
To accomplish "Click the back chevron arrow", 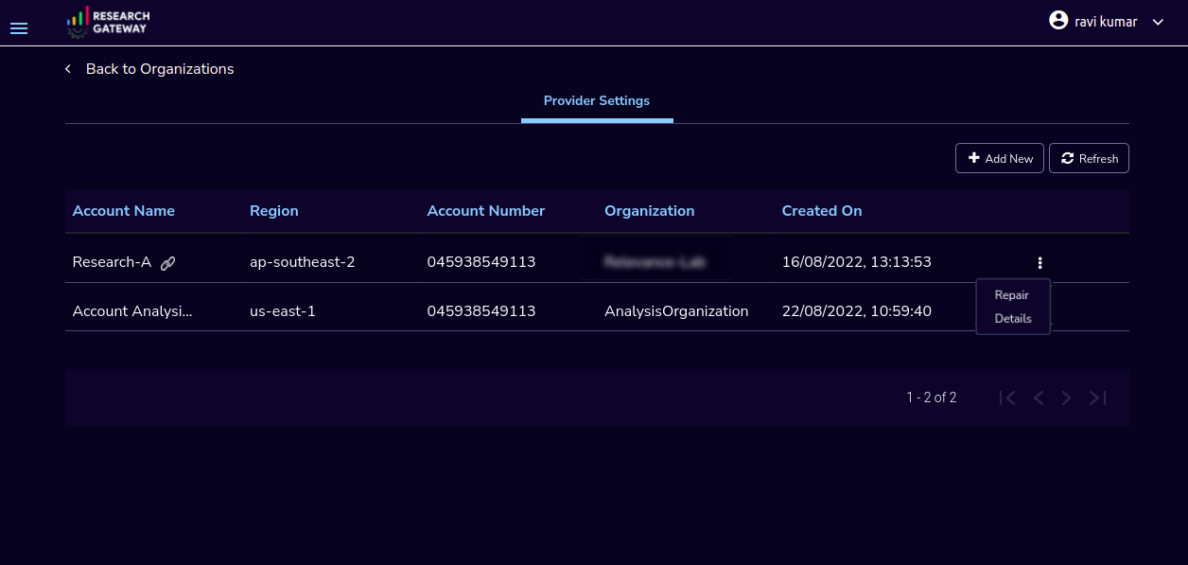I will pos(68,69).
